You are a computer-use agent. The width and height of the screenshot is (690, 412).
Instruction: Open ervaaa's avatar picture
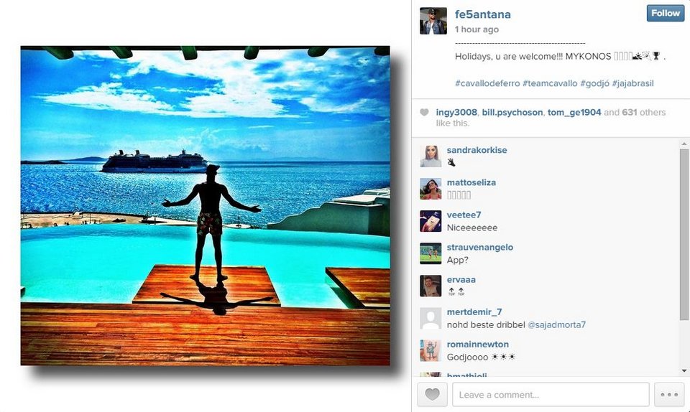(431, 286)
